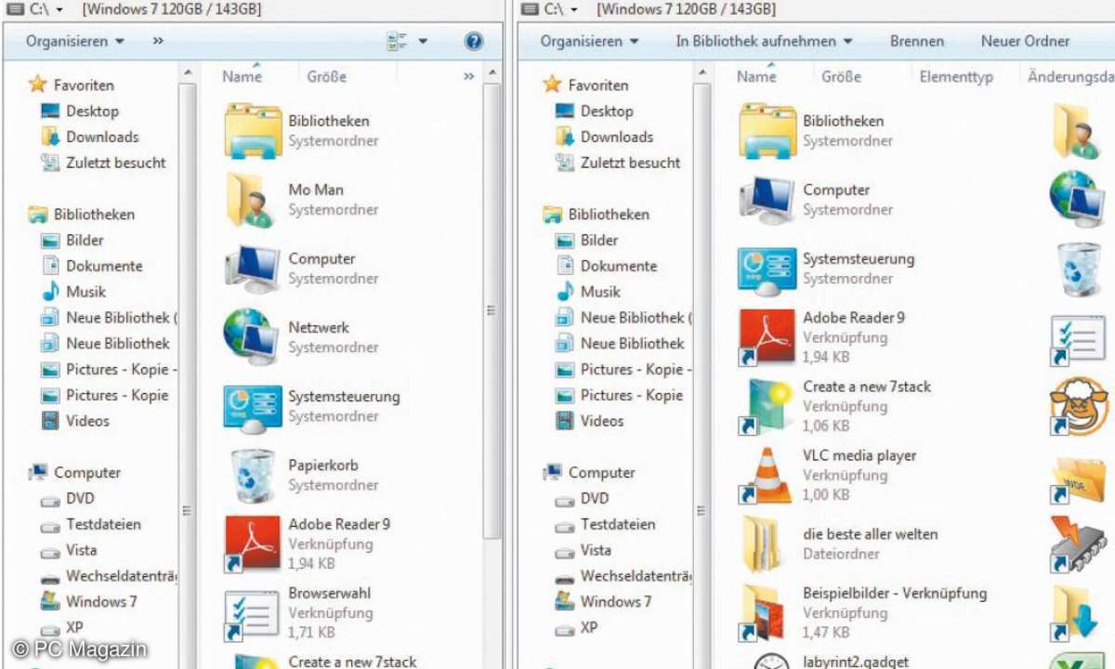The height and width of the screenshot is (669, 1115).
Task: Select the Browserwahl shortcut icon
Action: 251,614
